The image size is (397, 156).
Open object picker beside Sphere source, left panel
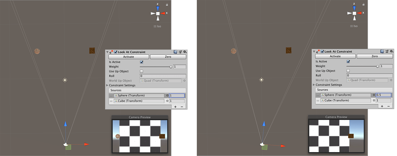click(167, 96)
